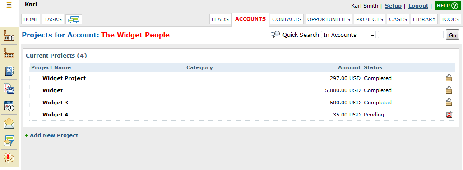Click the Add New Project link
Viewport: 463px width, 170px height.
pyautogui.click(x=54, y=135)
